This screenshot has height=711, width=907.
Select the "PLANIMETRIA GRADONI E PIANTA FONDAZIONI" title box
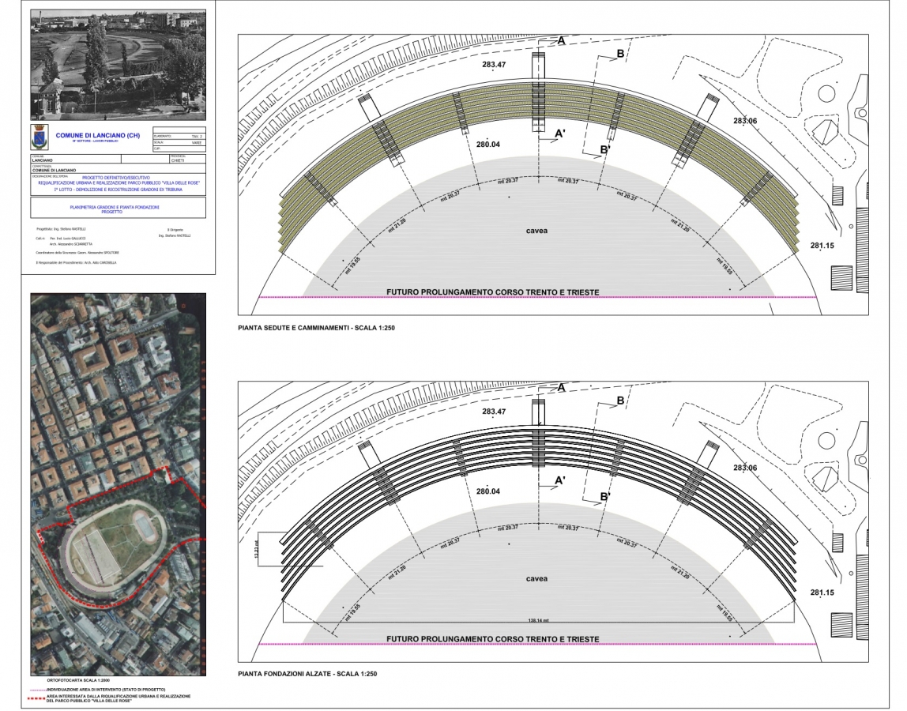(118, 209)
